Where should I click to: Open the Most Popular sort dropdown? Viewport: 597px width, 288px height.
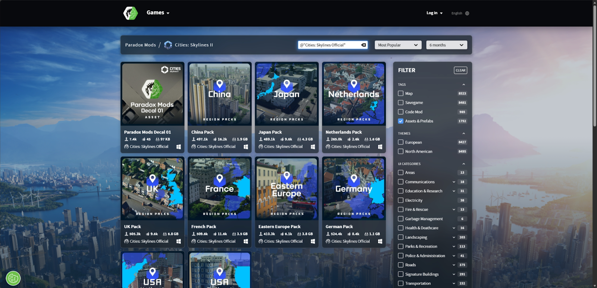pos(398,45)
